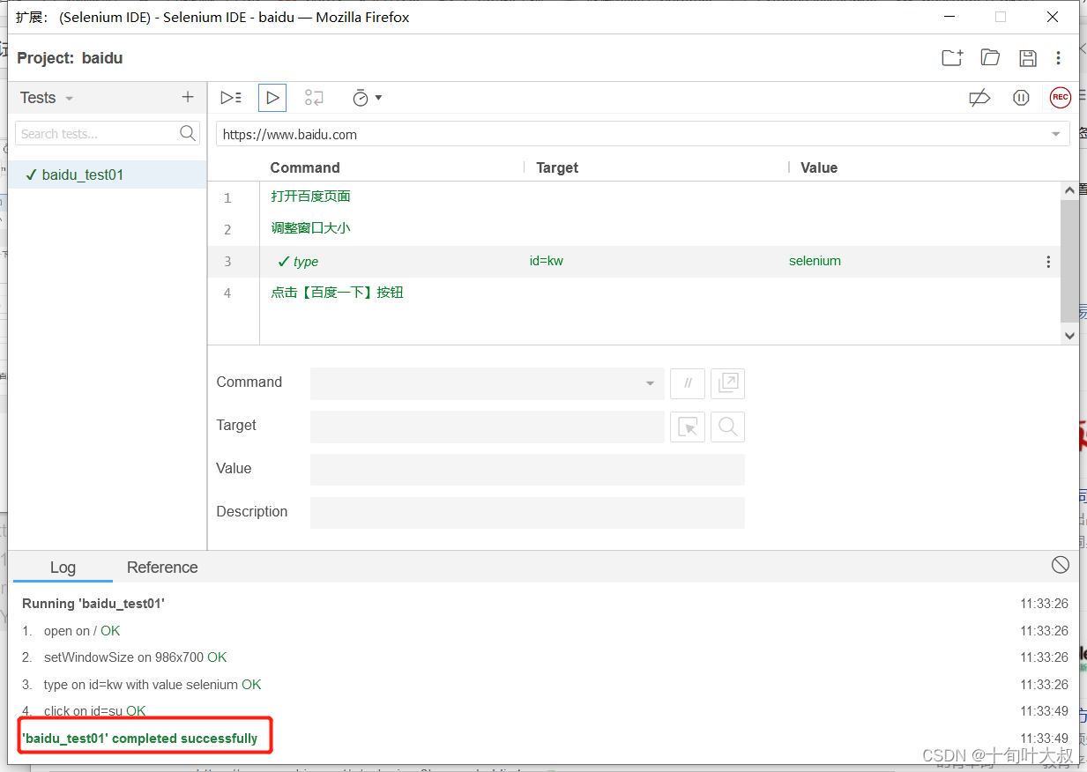Click the log line Running 'baidu_test01'
Viewport: 1087px width, 772px height.
[x=93, y=604]
